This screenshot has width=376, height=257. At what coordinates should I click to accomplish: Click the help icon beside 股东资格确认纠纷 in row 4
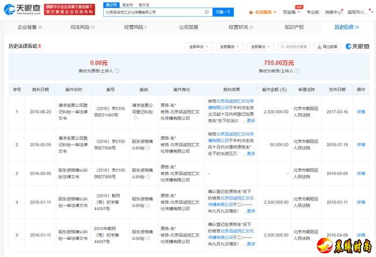click(x=148, y=205)
